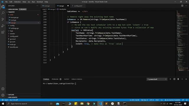Create a new terminal with plus icon
The width and height of the screenshot is (189, 106).
(170, 79)
